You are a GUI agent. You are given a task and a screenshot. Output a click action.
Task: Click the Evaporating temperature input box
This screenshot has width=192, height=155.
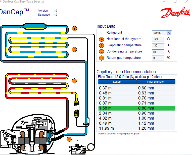click(158, 45)
